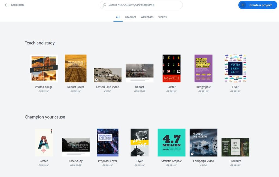Go back via Back Home link

pos(17,5)
